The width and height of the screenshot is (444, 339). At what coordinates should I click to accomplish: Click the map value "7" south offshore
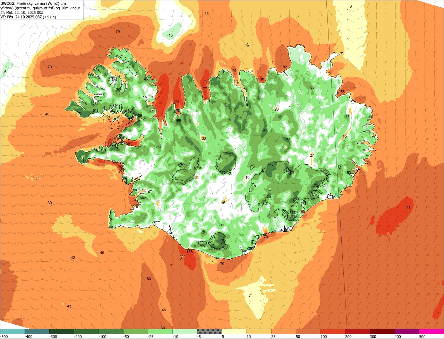pos(250,295)
